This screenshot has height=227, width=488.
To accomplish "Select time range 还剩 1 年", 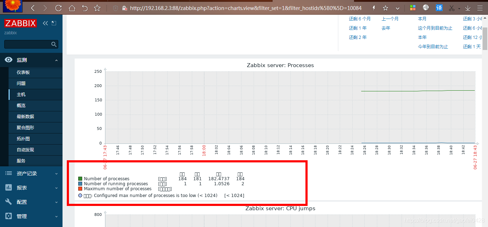I will pyautogui.click(x=358, y=28).
